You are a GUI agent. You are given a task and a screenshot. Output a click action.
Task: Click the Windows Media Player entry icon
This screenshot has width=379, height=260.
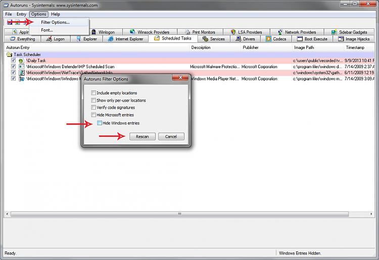22,79
